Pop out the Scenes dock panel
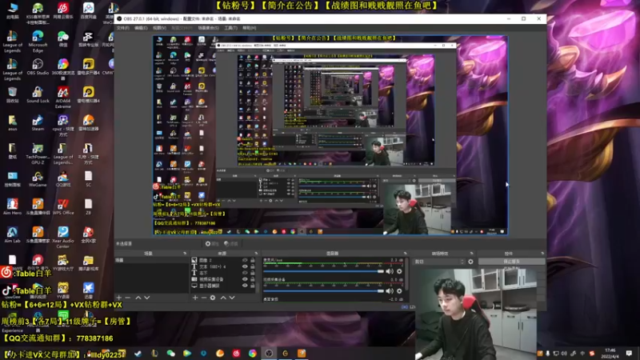This screenshot has width=640, height=360. tap(185, 254)
